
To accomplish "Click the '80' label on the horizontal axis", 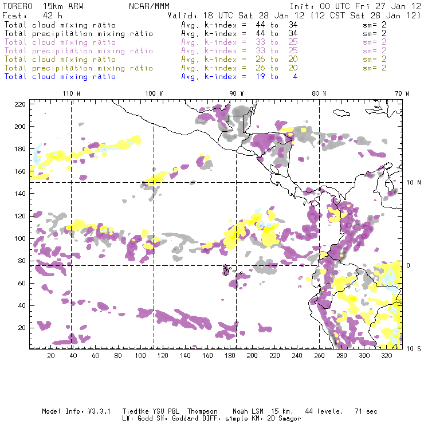I will coord(118,356).
